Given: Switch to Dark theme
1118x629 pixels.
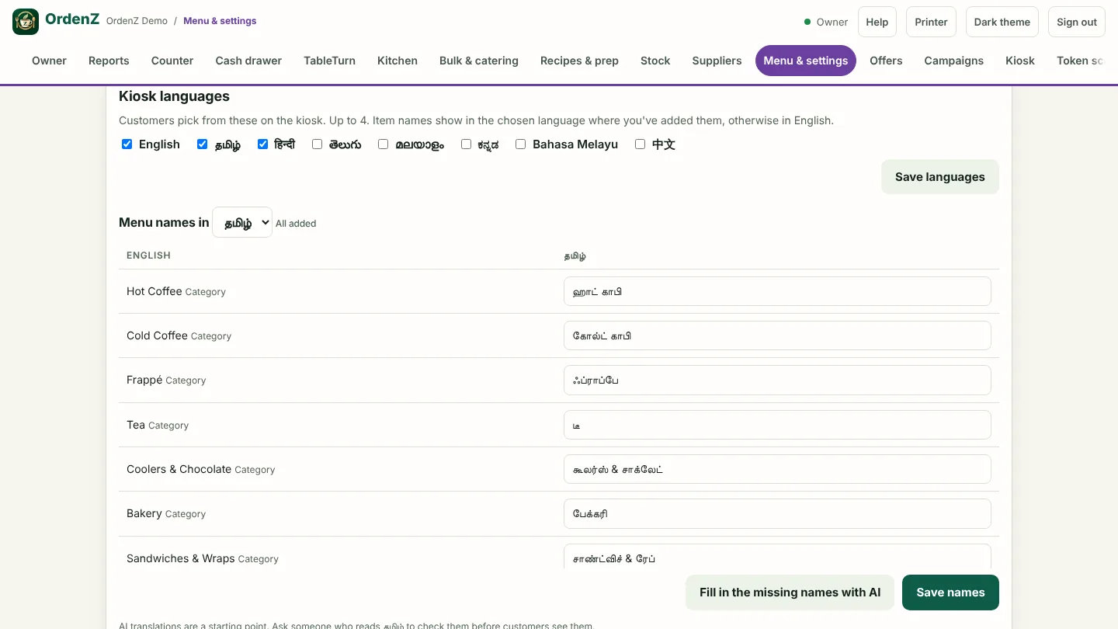Looking at the screenshot, I should tap(1002, 22).
